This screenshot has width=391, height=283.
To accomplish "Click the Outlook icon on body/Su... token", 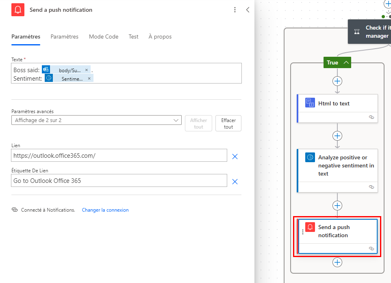I will point(46,70).
